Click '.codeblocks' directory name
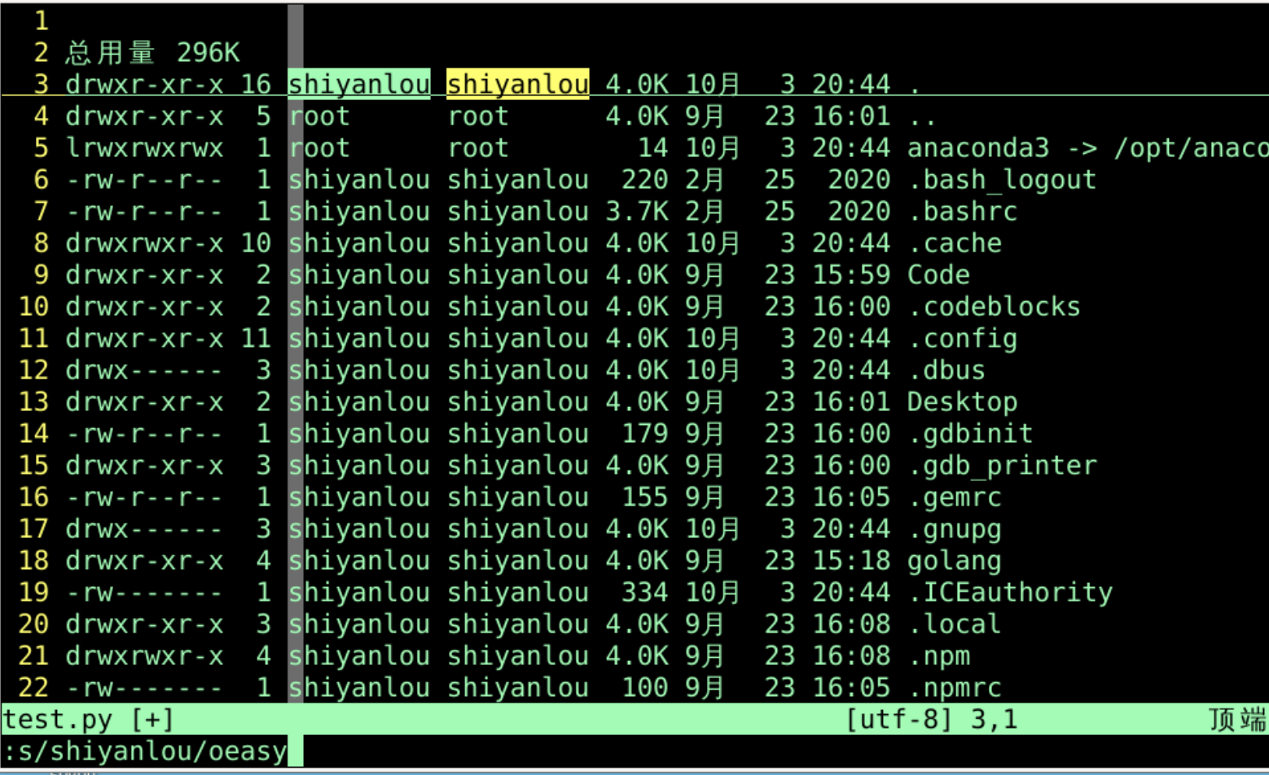Image resolution: width=1269 pixels, height=775 pixels. coord(995,307)
